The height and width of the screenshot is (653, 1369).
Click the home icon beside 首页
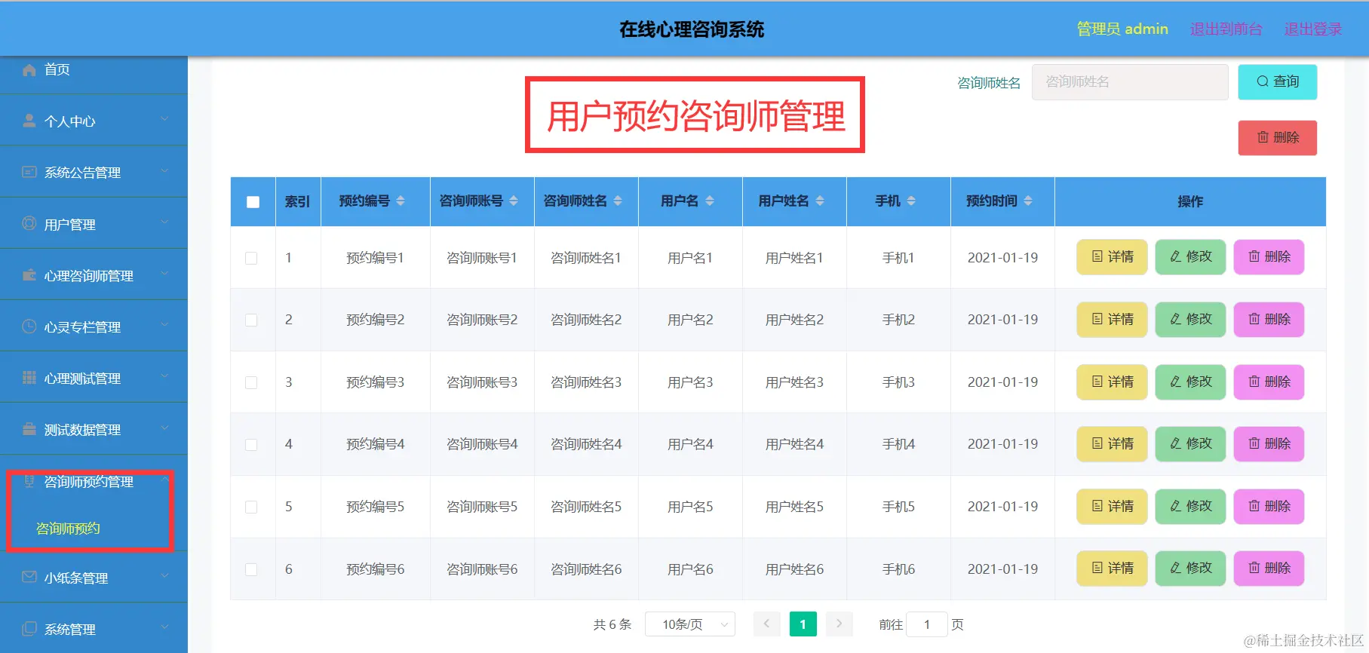[29, 70]
